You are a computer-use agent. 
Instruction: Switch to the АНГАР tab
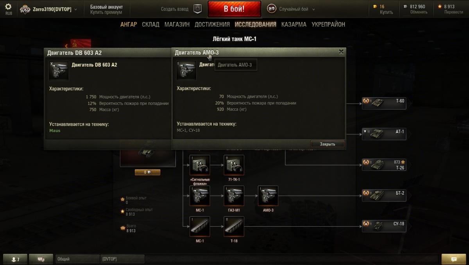(x=129, y=24)
